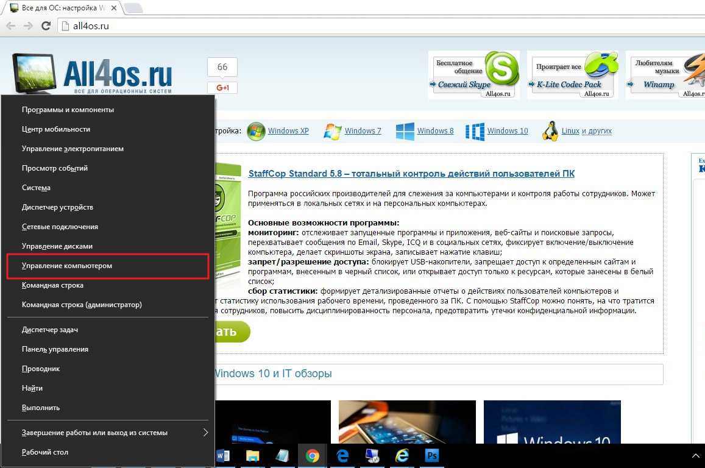Click the Windows 8 logo icon
This screenshot has height=468, width=705.
405,131
